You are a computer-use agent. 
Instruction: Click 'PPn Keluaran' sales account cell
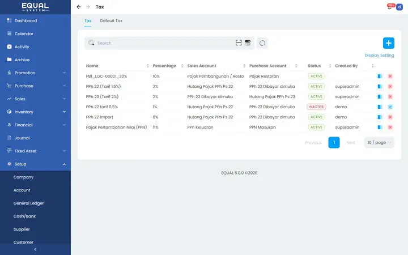[x=200, y=127]
